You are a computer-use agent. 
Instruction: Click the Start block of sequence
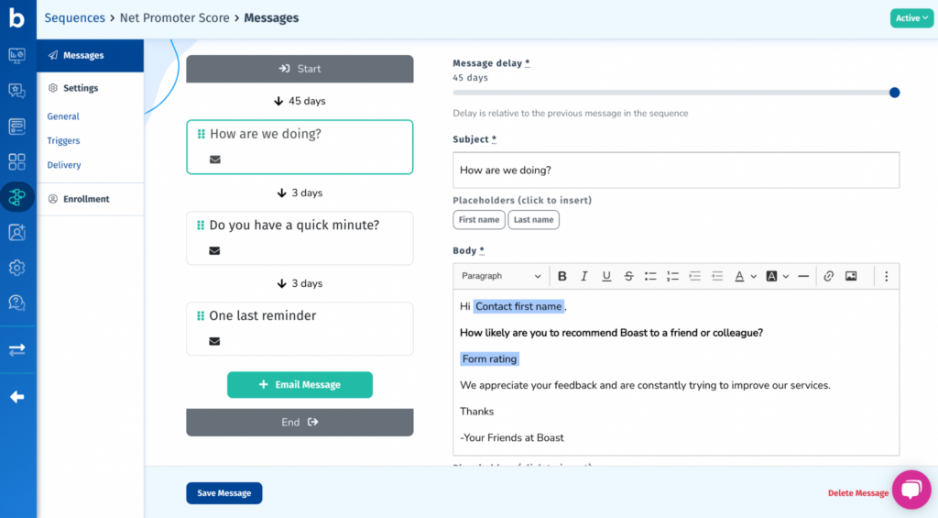(300, 69)
